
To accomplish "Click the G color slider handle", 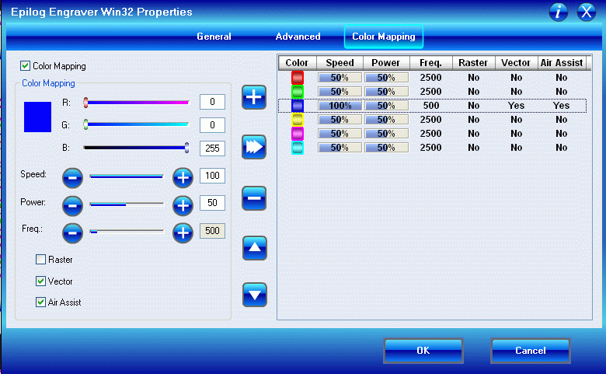I will pyautogui.click(x=85, y=124).
